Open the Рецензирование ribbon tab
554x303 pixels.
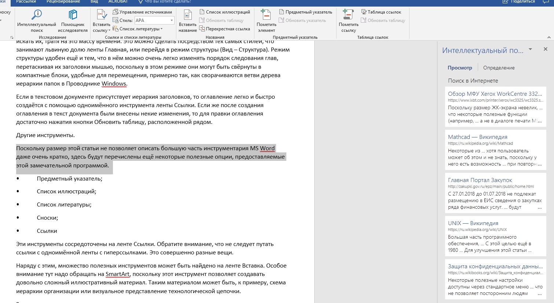tap(63, 1)
